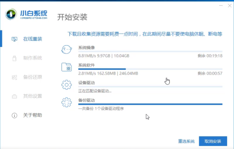Click the 其他设置 briefcase icon

coord(15,96)
